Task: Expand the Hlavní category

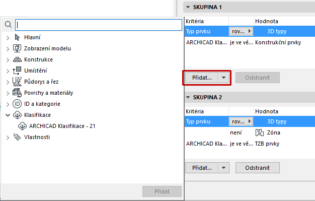Action: (x=8, y=38)
